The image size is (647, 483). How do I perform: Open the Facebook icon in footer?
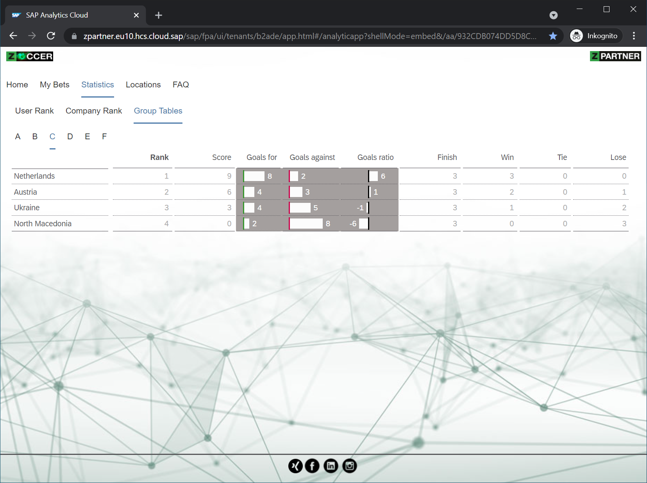[x=312, y=466]
